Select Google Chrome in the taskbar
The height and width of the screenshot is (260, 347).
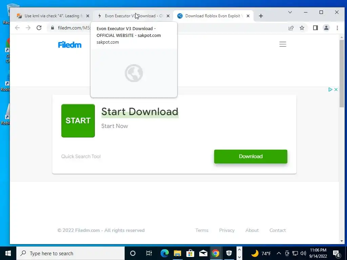click(216, 253)
